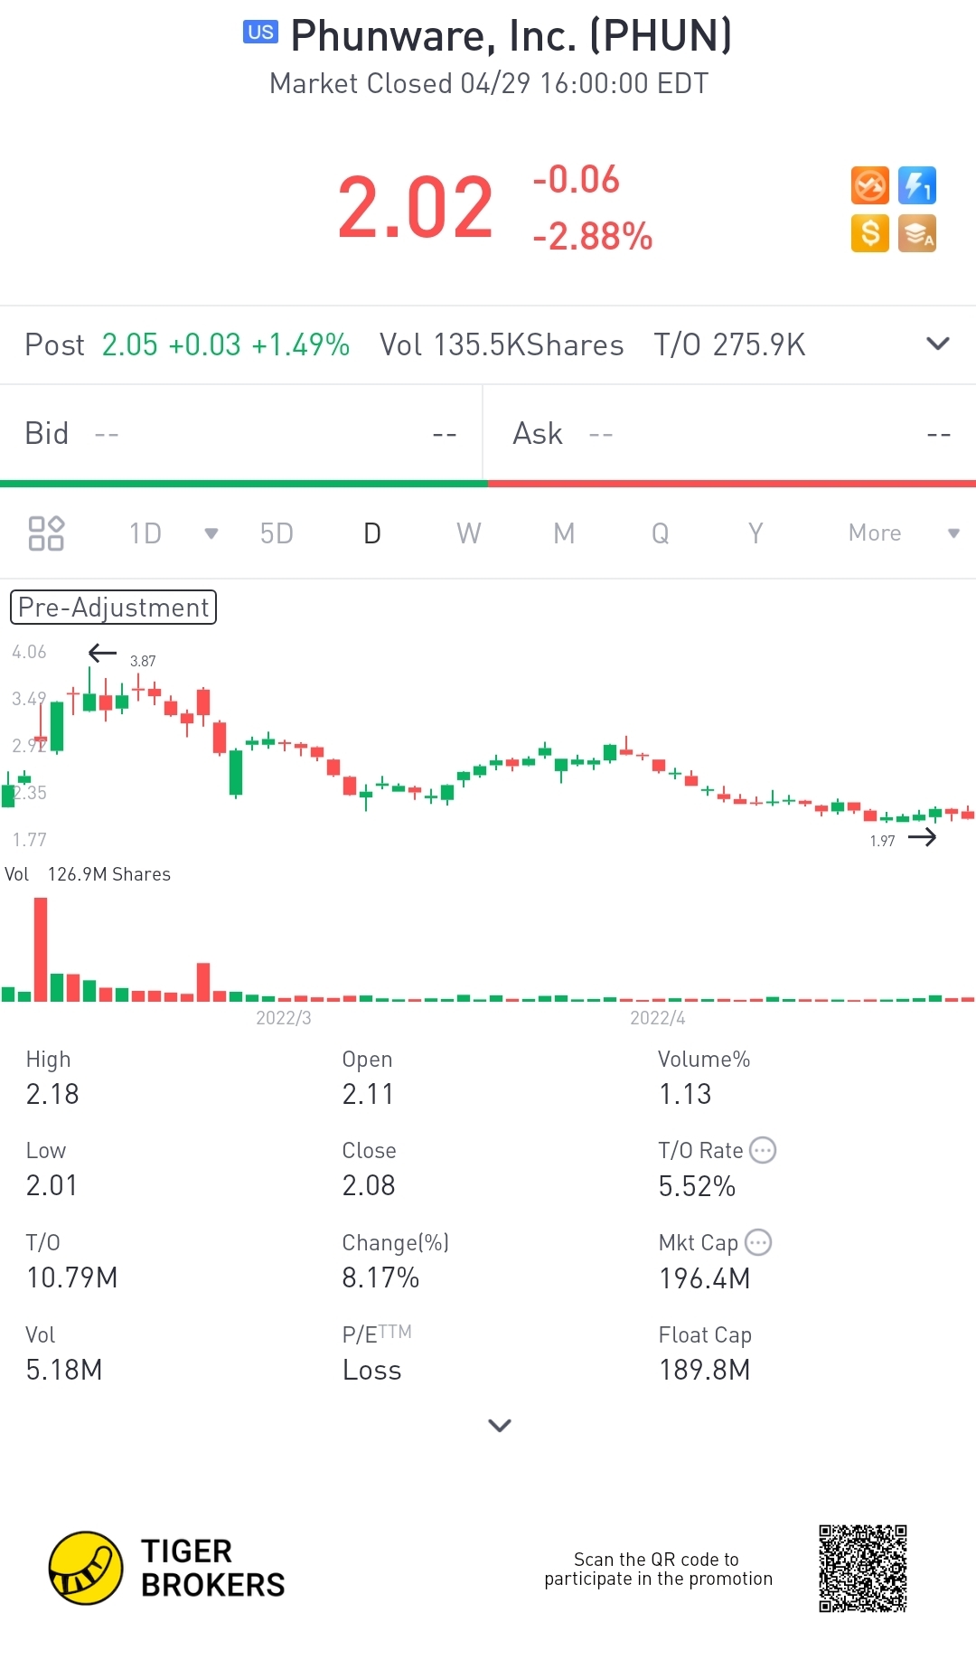976x1678 pixels.
Task: Tap the -2.88% change value
Action: 592,237
